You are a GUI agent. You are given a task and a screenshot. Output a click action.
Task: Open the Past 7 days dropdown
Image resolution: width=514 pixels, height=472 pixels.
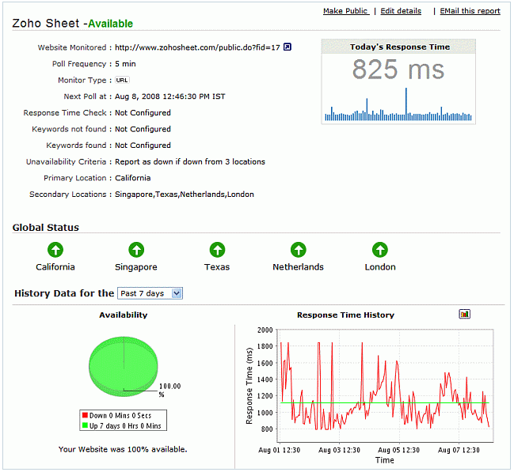click(150, 293)
